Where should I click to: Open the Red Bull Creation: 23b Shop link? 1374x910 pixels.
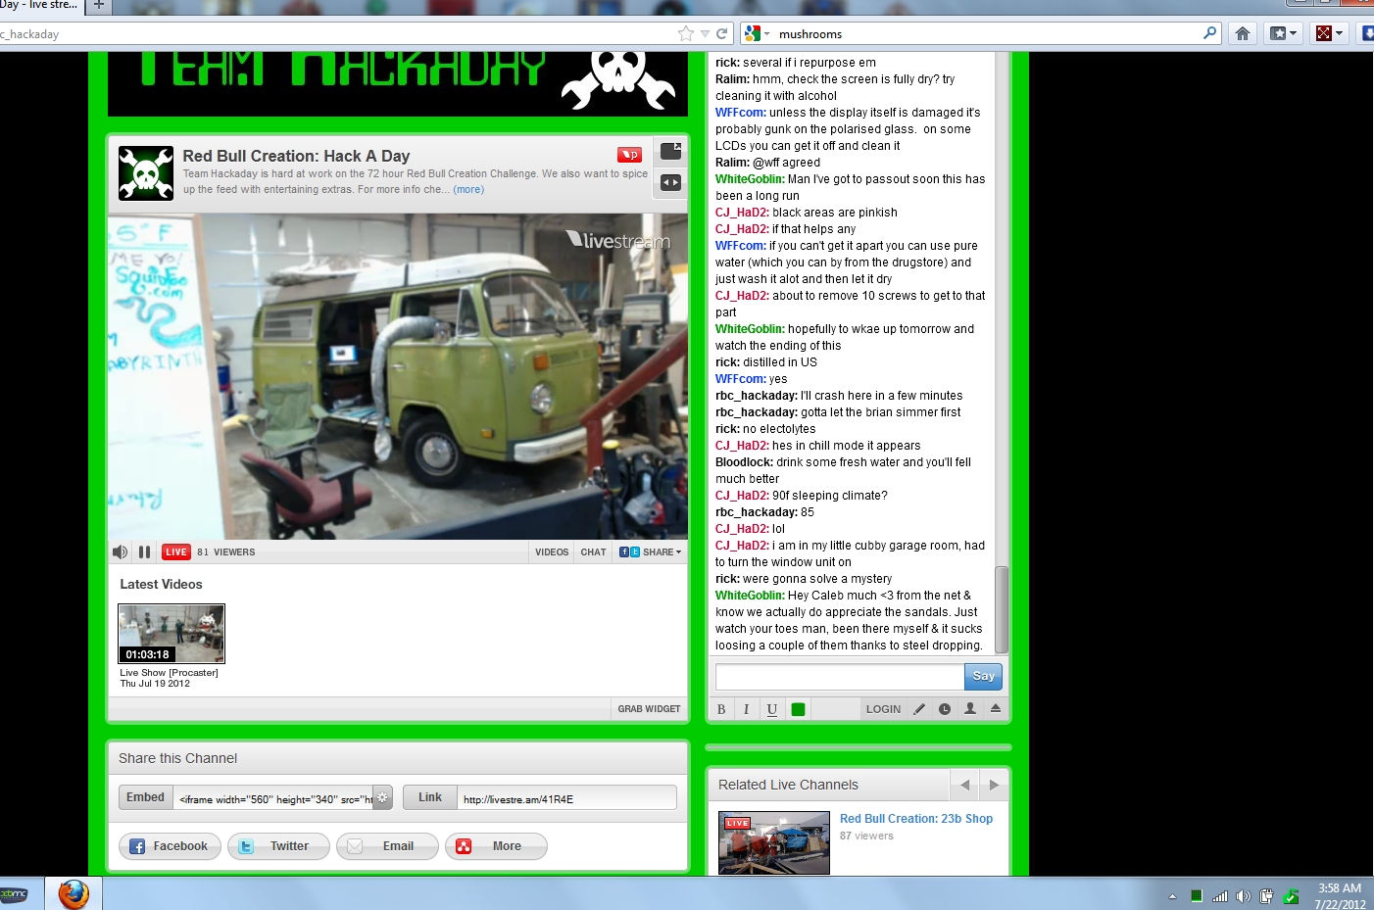[915, 819]
